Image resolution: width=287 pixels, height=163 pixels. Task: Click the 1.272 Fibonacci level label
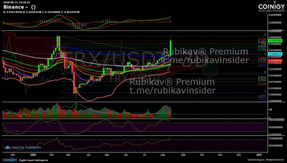tap(262, 59)
